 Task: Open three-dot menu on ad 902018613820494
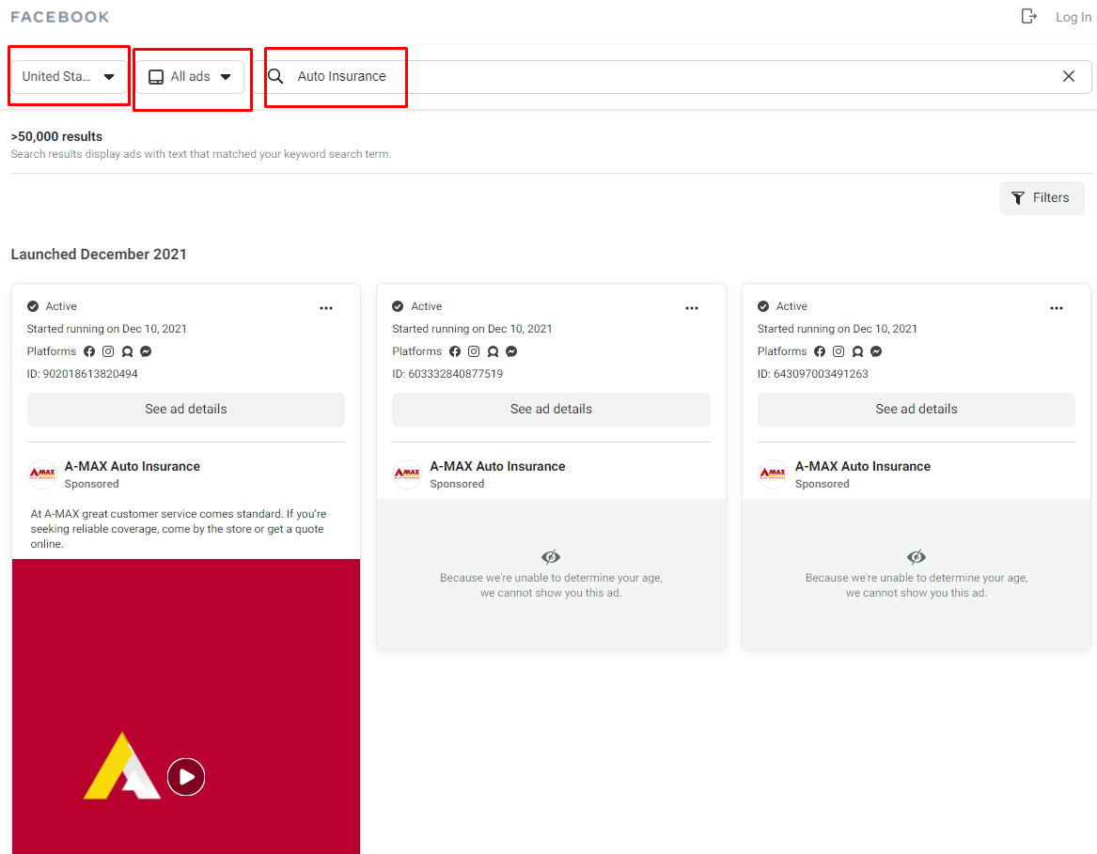click(326, 308)
